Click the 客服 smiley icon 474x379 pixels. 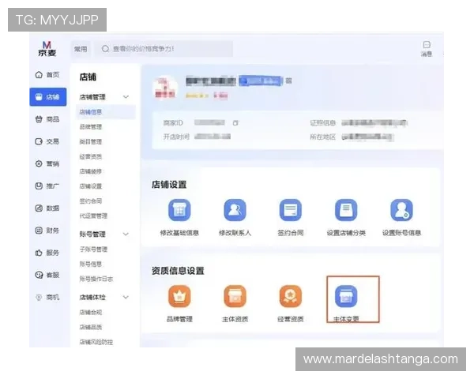point(39,275)
